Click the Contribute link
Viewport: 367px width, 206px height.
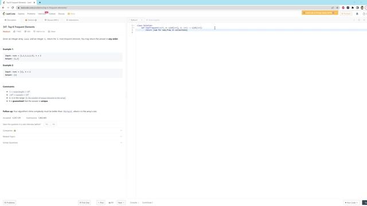[x=147, y=203]
